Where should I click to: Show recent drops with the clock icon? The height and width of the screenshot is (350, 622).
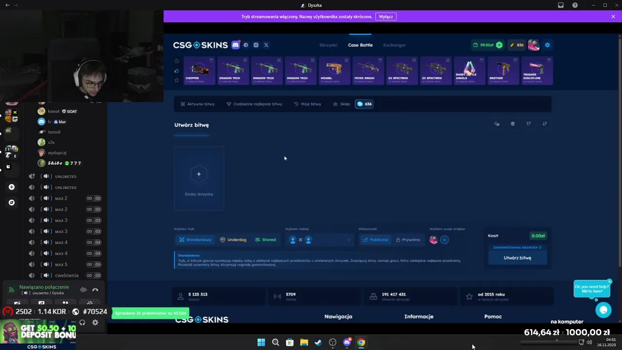click(176, 61)
